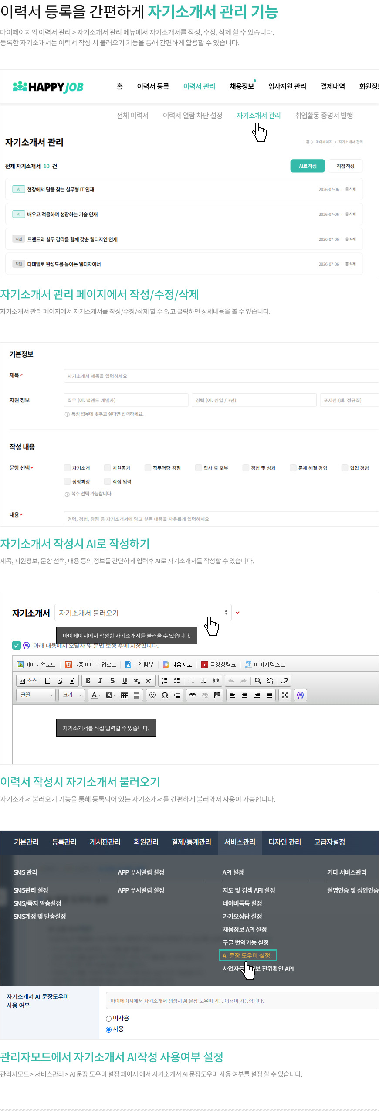
Task: Apply subscript formatting
Action: tap(137, 681)
